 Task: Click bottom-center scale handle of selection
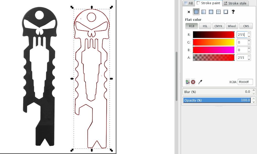tap(92, 150)
